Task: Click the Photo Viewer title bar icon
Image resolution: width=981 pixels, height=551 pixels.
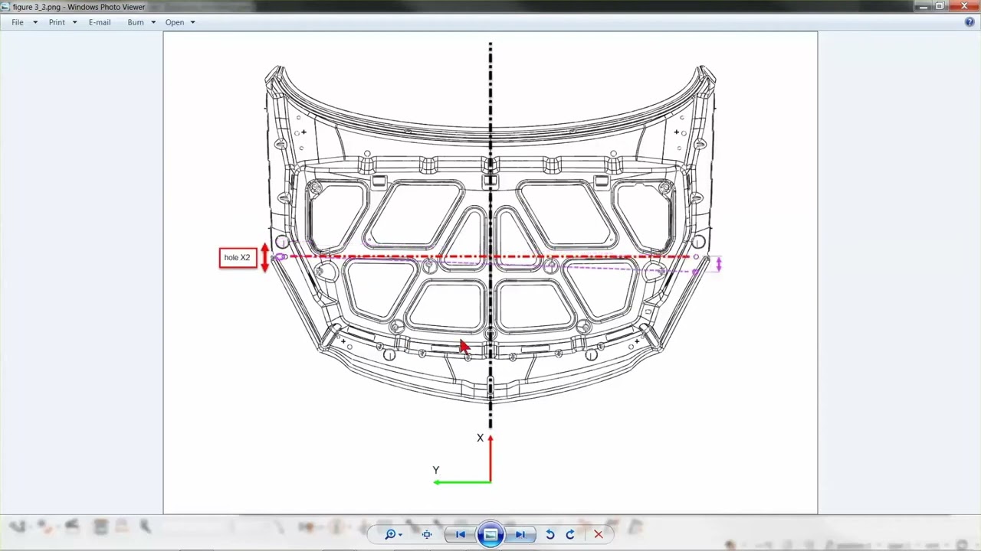Action: coord(6,7)
